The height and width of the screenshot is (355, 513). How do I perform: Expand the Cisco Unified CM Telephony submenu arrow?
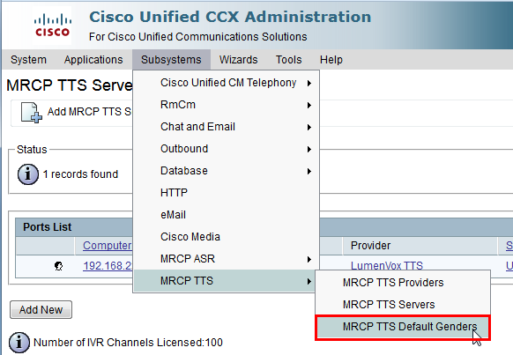(309, 84)
